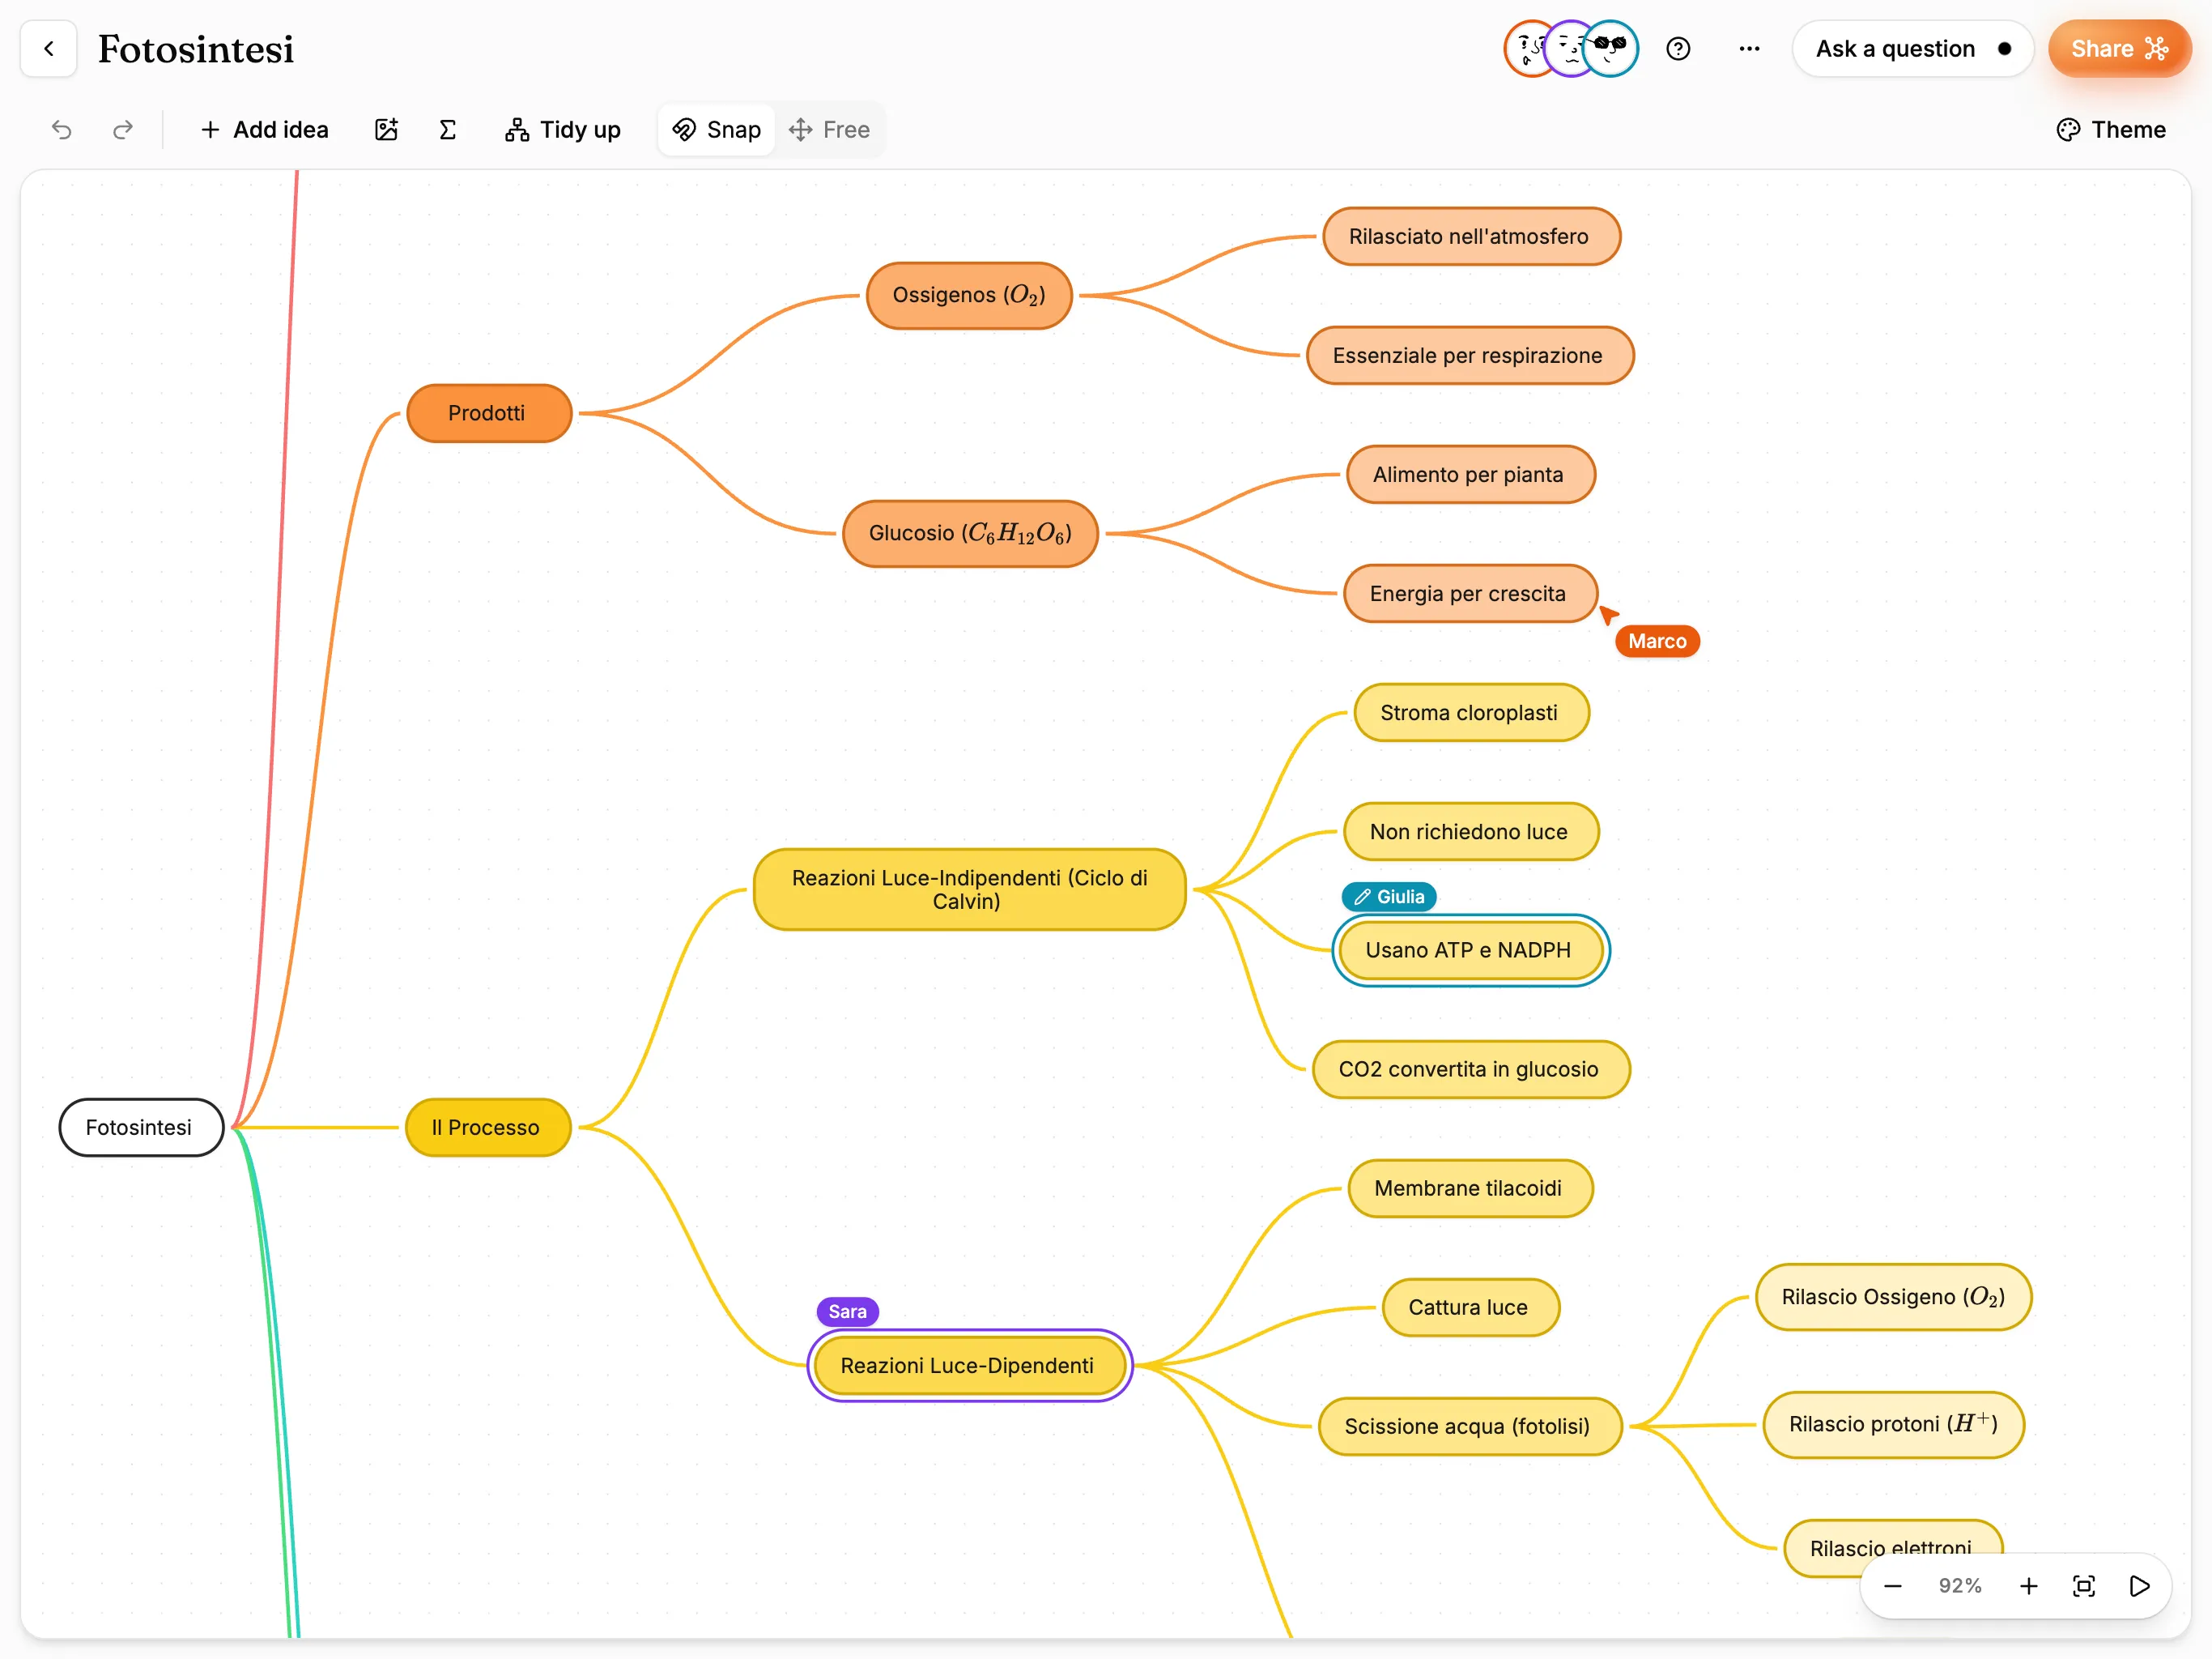
Task: Open the Theme panel
Action: click(x=2111, y=130)
